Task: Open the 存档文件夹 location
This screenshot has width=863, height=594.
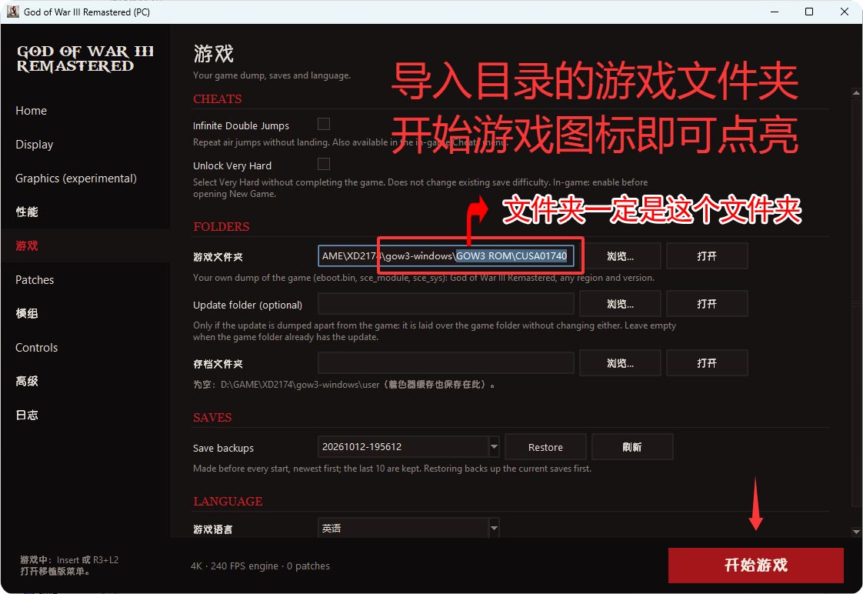Action: (x=707, y=362)
